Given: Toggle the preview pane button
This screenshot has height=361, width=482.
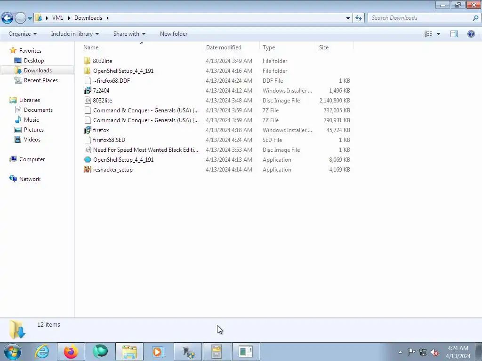Looking at the screenshot, I should click(454, 34).
